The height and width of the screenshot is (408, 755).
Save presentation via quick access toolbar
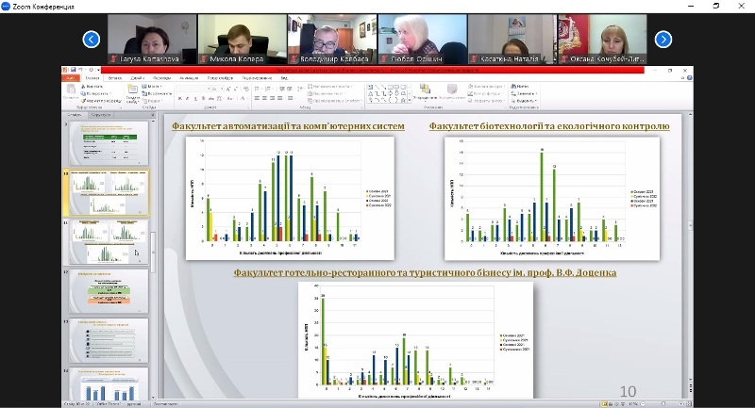point(74,70)
